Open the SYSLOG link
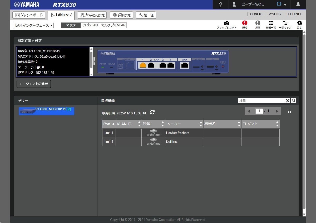 pyautogui.click(x=274, y=14)
